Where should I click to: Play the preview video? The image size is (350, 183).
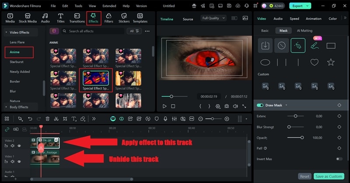click(x=164, y=106)
